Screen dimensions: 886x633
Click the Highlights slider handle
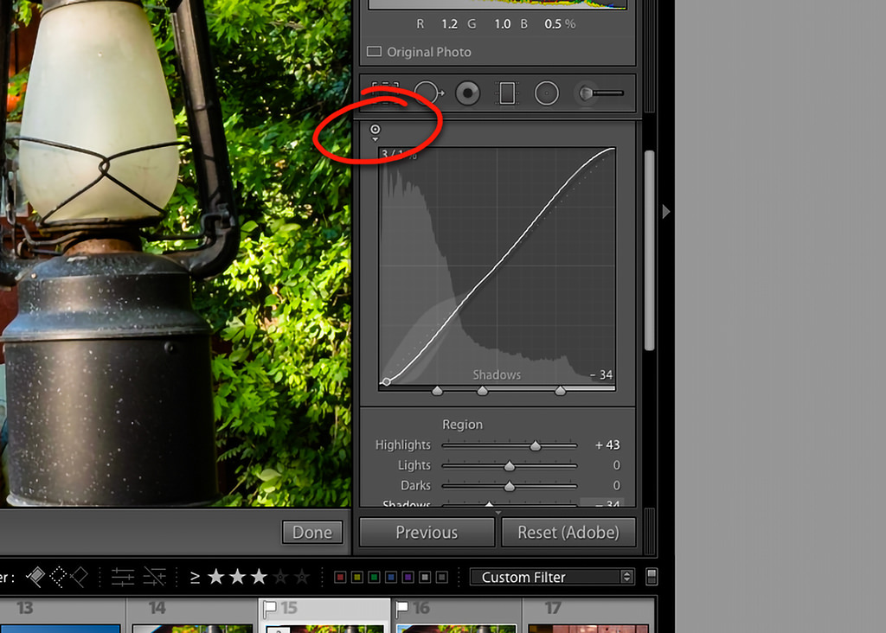(535, 446)
